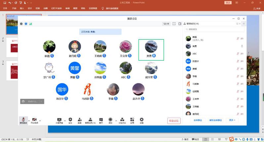Click the emoji chat quick-input box
The width and height of the screenshot is (264, 142).
coord(32,101)
